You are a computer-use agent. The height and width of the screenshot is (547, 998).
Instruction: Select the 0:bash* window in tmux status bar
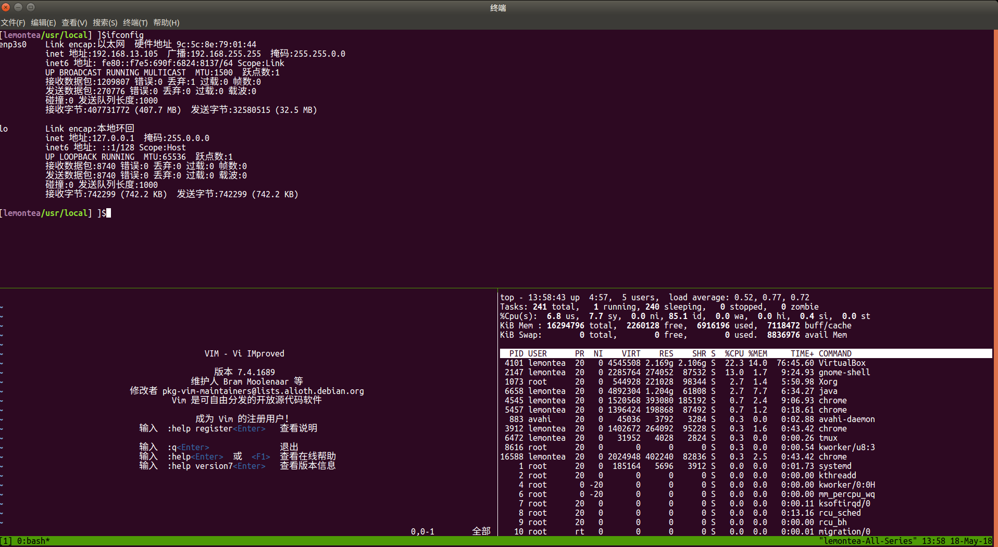tap(33, 541)
